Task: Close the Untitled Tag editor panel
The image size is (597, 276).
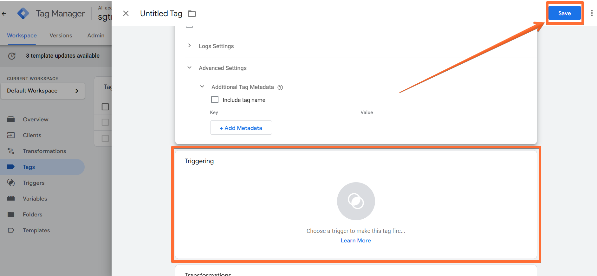Action: (x=126, y=13)
